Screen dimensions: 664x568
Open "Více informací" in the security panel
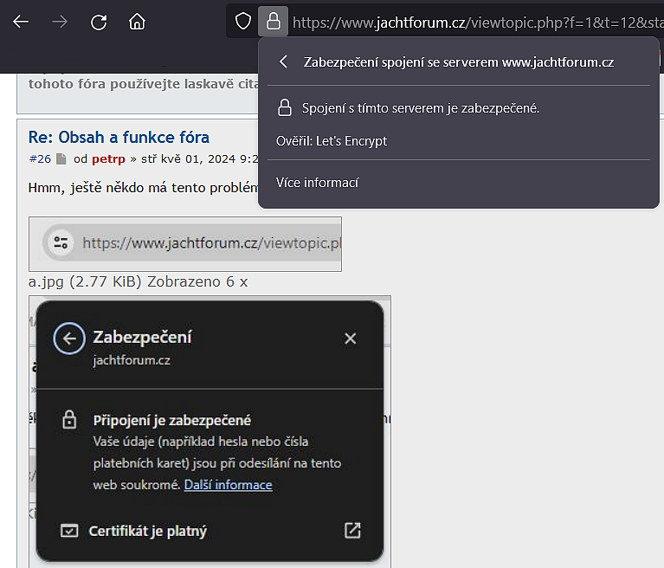point(317,183)
